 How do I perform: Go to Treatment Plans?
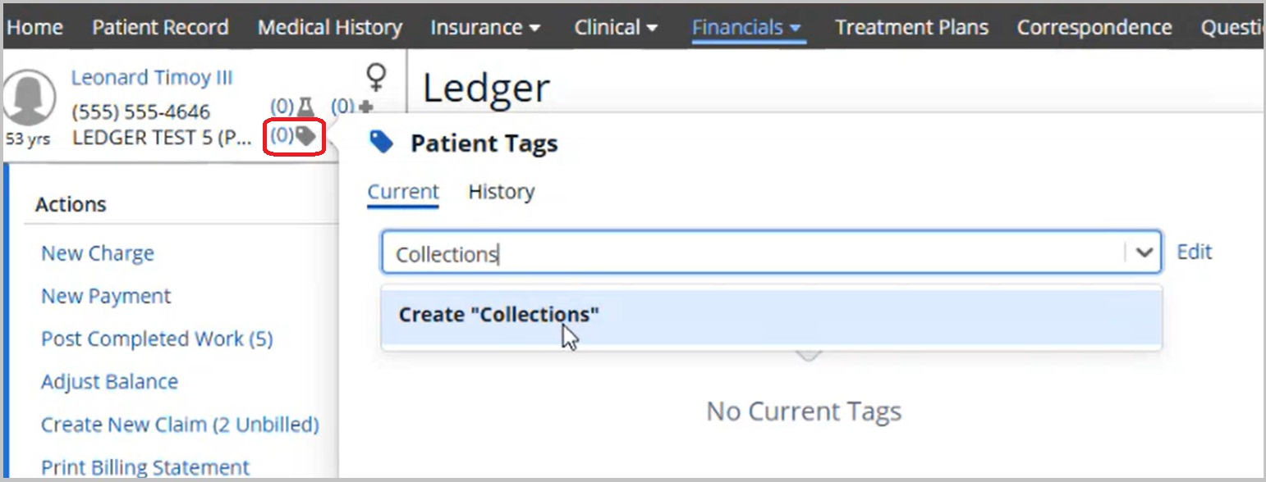pyautogui.click(x=911, y=27)
